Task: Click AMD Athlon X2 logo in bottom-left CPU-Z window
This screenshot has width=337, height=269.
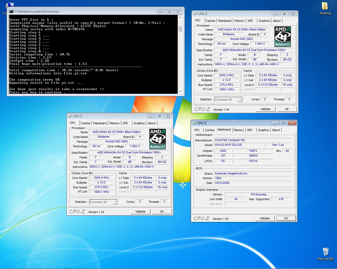Action: (157, 139)
